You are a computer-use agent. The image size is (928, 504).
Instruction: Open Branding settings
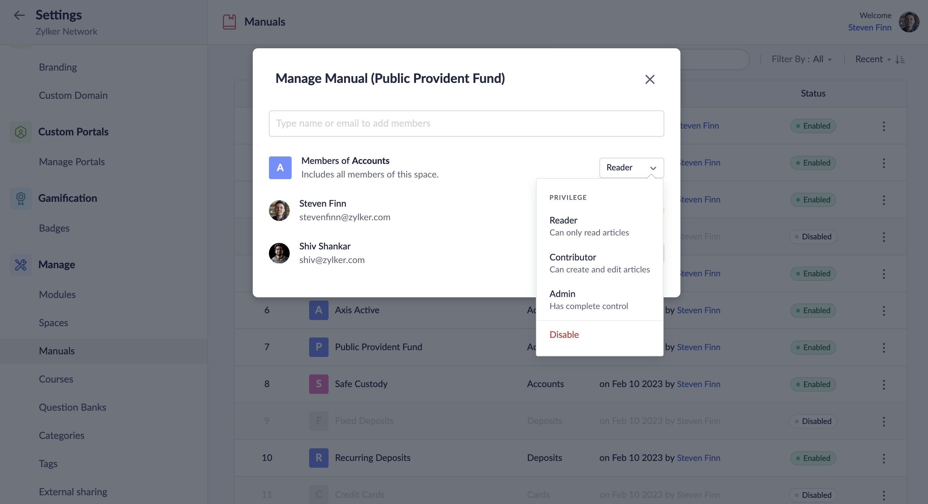point(58,67)
